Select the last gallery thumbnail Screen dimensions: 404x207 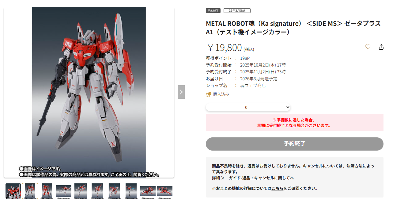pos(165,191)
